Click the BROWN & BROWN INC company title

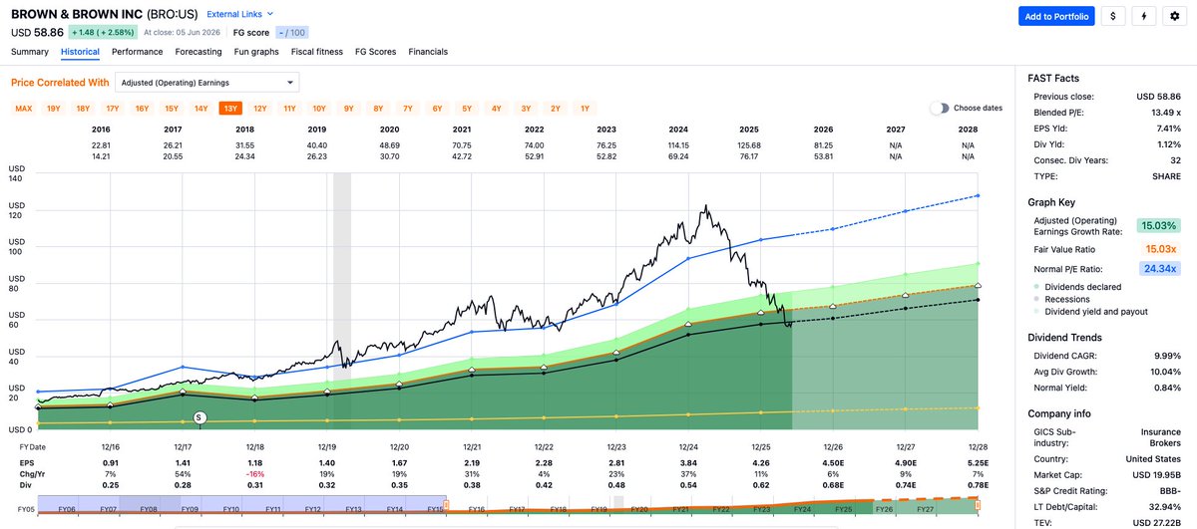(x=77, y=14)
